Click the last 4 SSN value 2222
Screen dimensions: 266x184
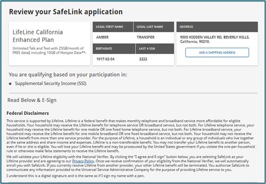click(x=143, y=59)
